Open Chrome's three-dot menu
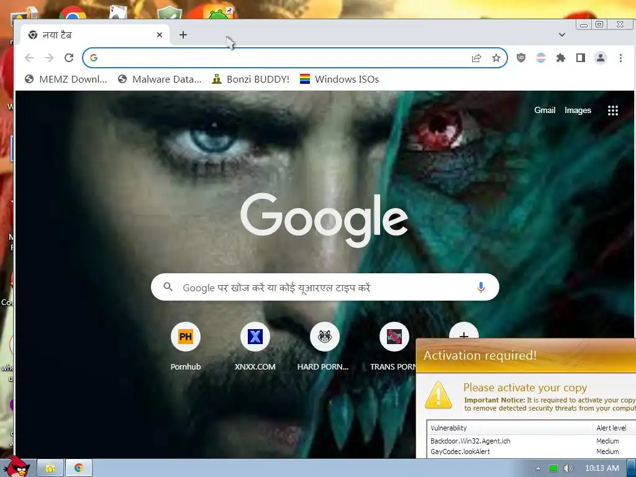 pos(620,58)
